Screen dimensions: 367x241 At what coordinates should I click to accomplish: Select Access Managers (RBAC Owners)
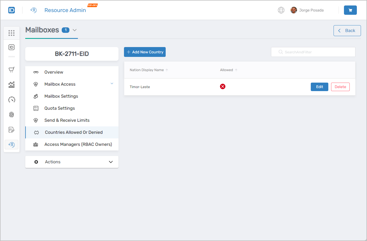click(x=78, y=144)
